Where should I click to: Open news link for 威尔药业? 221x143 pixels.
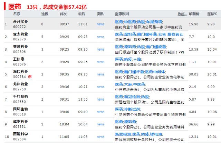(x=100, y=124)
